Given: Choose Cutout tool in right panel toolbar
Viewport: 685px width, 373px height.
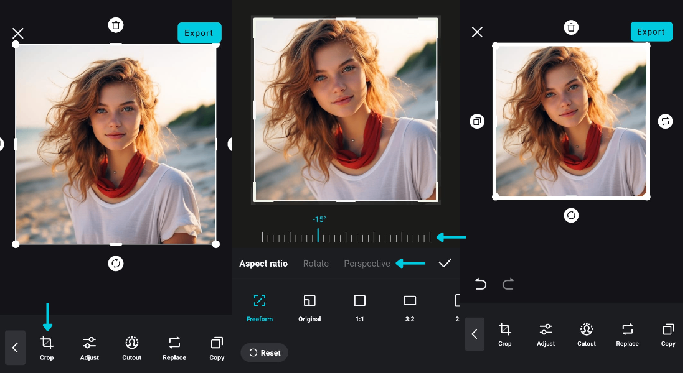Looking at the screenshot, I should [586, 334].
